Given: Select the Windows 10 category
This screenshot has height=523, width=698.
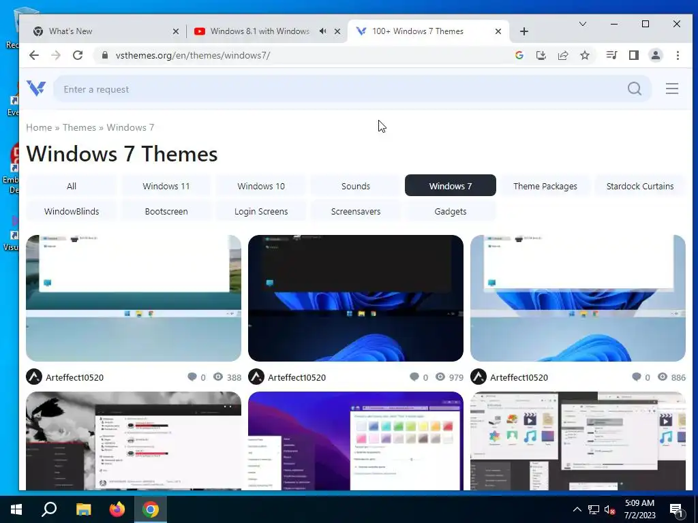Looking at the screenshot, I should [261, 186].
